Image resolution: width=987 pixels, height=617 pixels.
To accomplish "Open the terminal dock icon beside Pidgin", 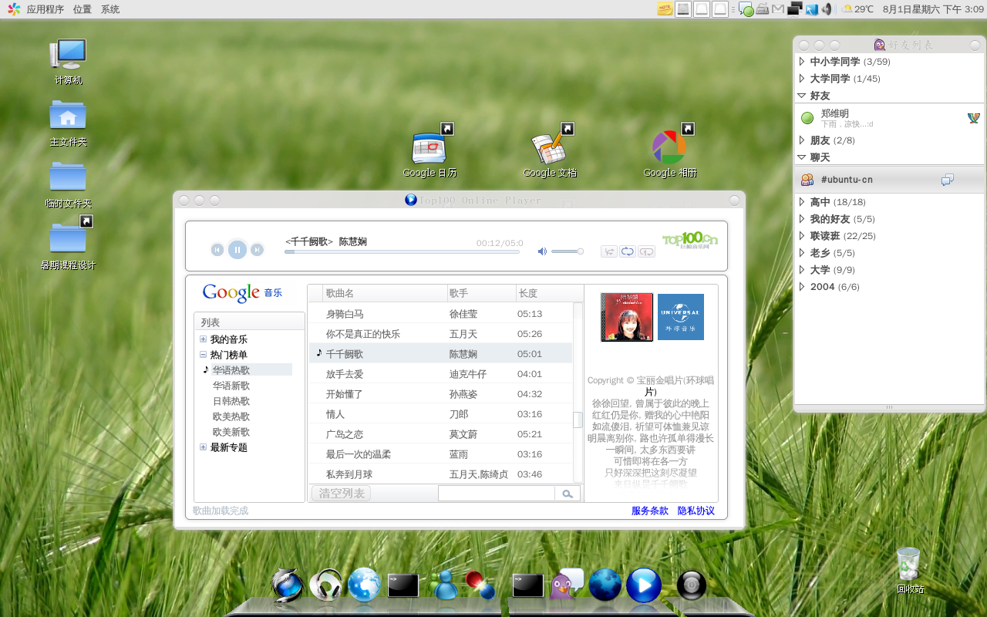I will 528,585.
